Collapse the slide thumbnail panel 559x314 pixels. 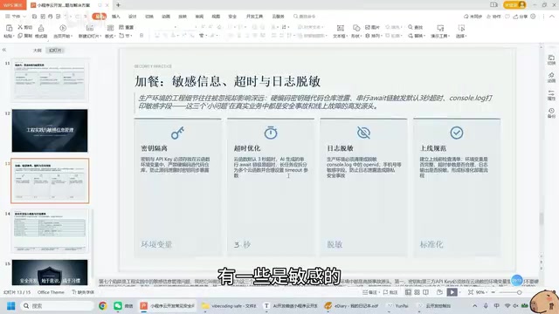click(4, 50)
